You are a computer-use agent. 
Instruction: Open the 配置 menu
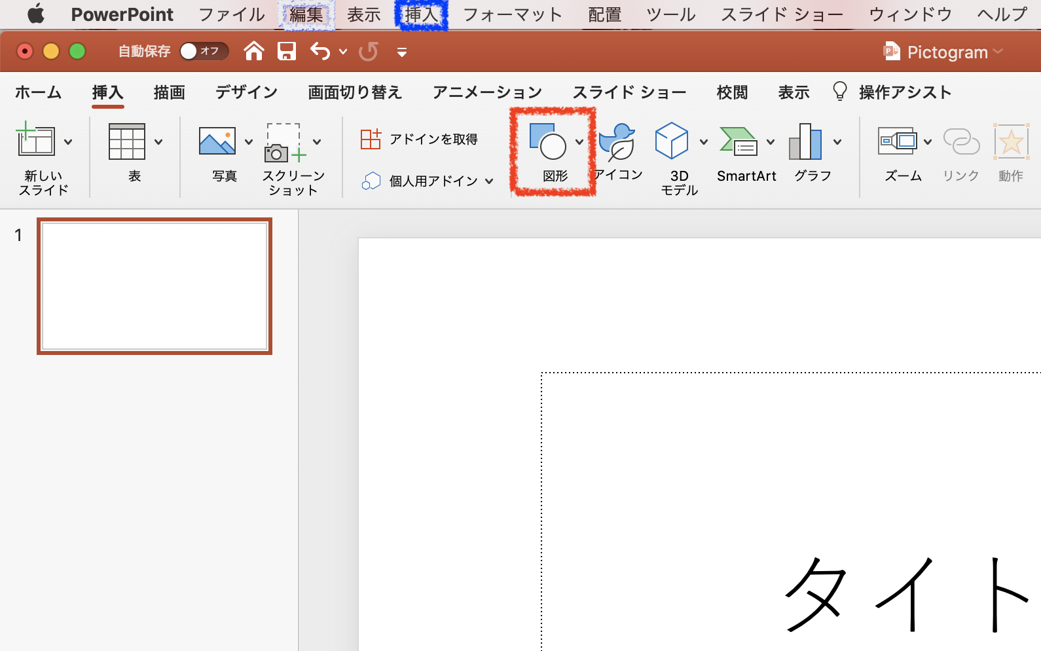[x=604, y=14]
